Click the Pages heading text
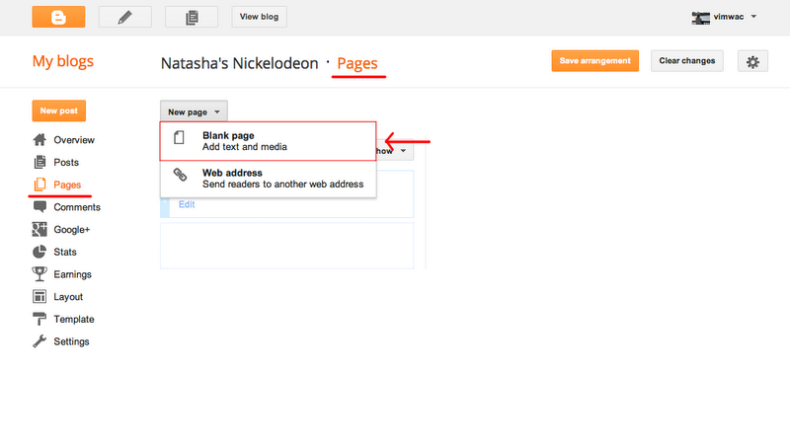Image resolution: width=790 pixels, height=445 pixels. pyautogui.click(x=357, y=63)
